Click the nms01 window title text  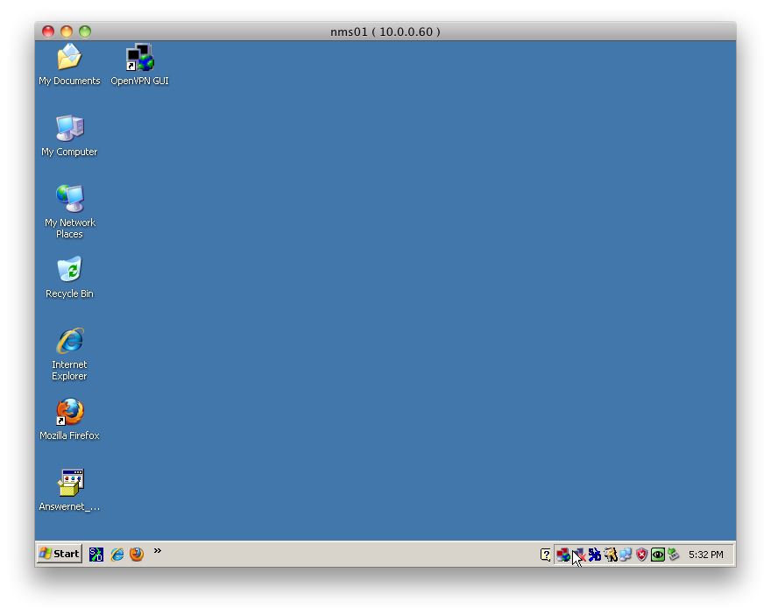coord(385,32)
